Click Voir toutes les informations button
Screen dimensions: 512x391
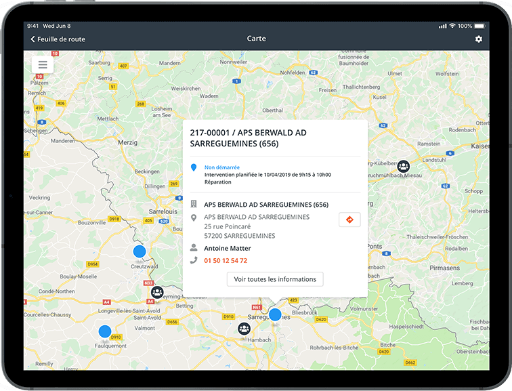click(x=275, y=279)
